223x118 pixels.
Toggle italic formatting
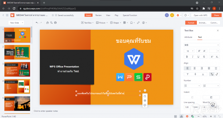click(x=193, y=57)
